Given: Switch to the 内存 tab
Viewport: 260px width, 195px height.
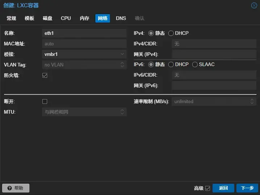Looking at the screenshot, I should tap(84, 18).
